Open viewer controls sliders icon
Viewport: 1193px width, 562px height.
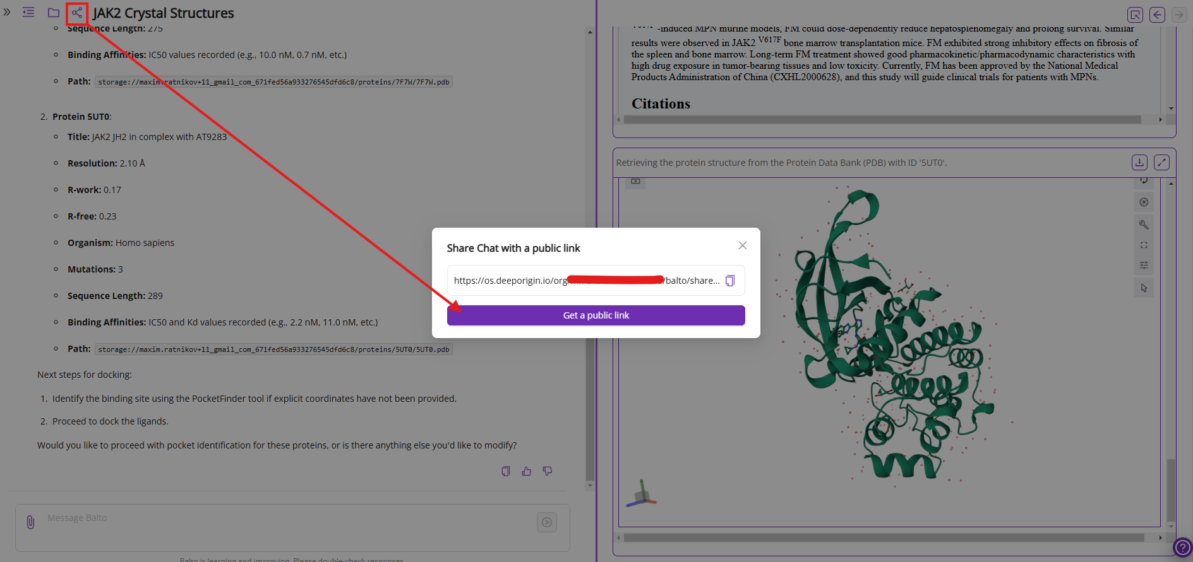[x=1144, y=265]
